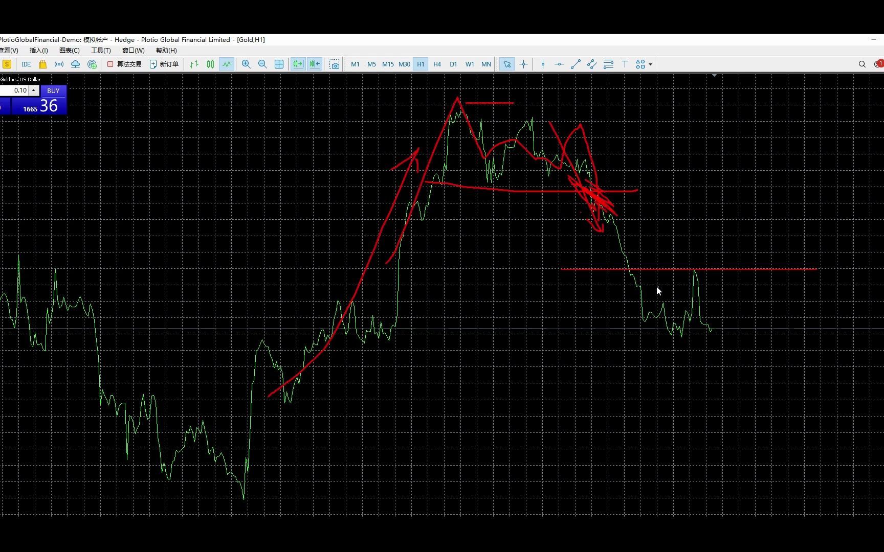Select the H4 timeframe
Image resolution: width=884 pixels, height=552 pixels.
coord(437,64)
